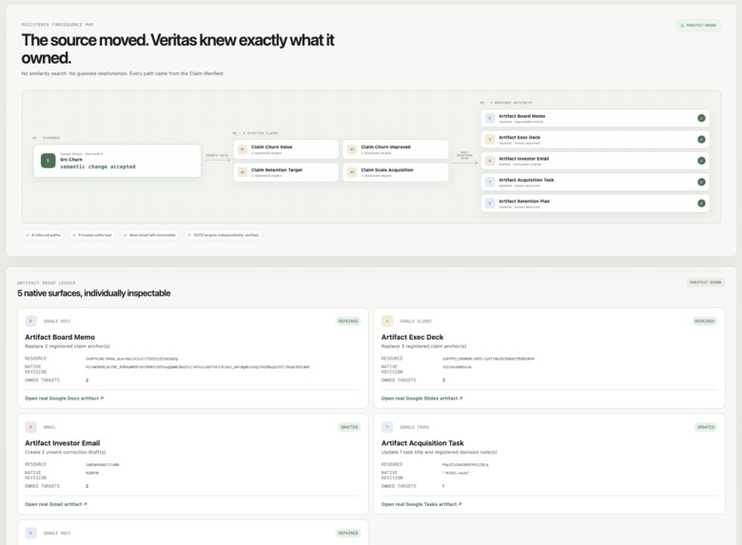Screen dimensions: 742x545
Task: Click the icon beside Claim Retention Target
Action: (243, 172)
